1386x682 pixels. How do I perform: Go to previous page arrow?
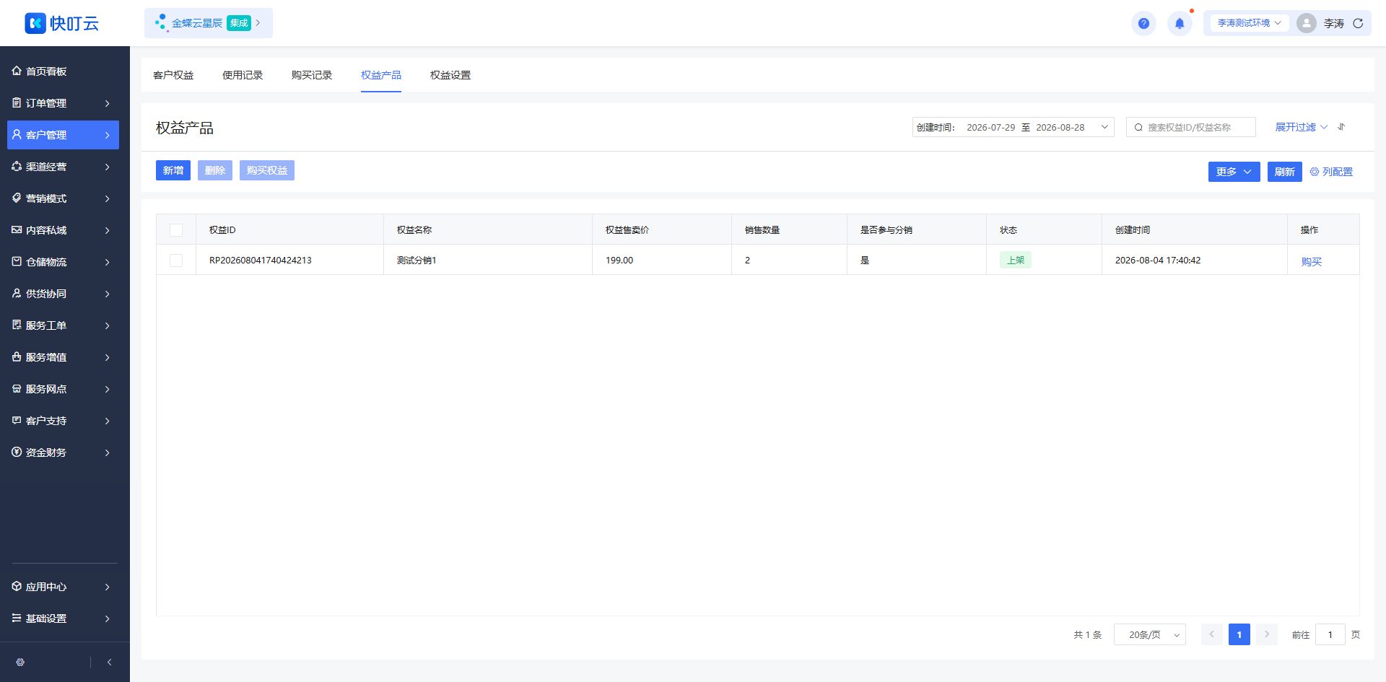pos(1212,635)
